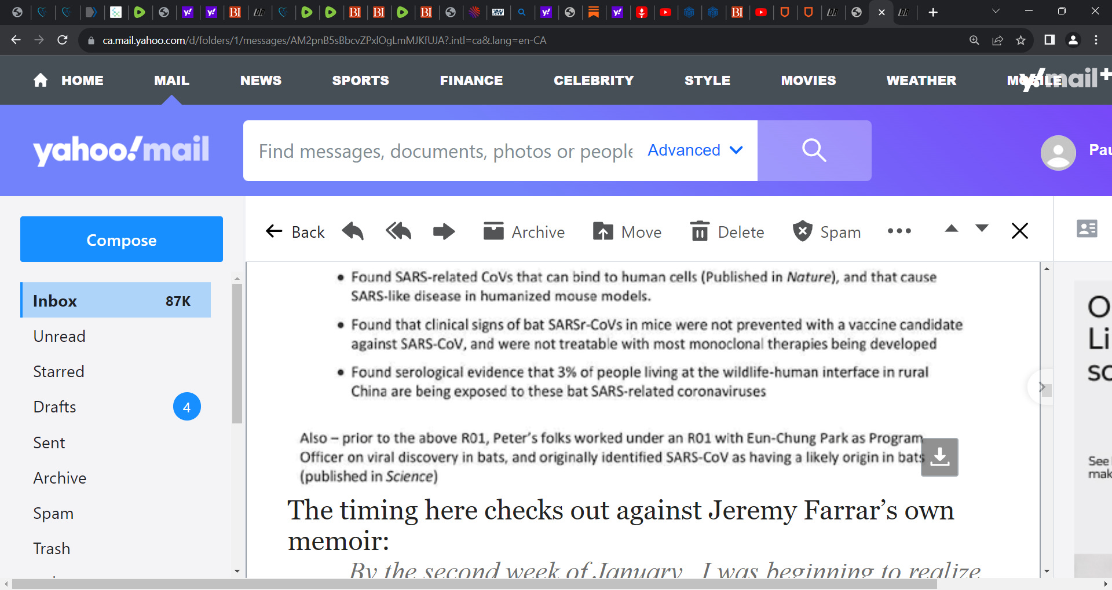Open SPORTS in the top navigation

[x=360, y=80]
